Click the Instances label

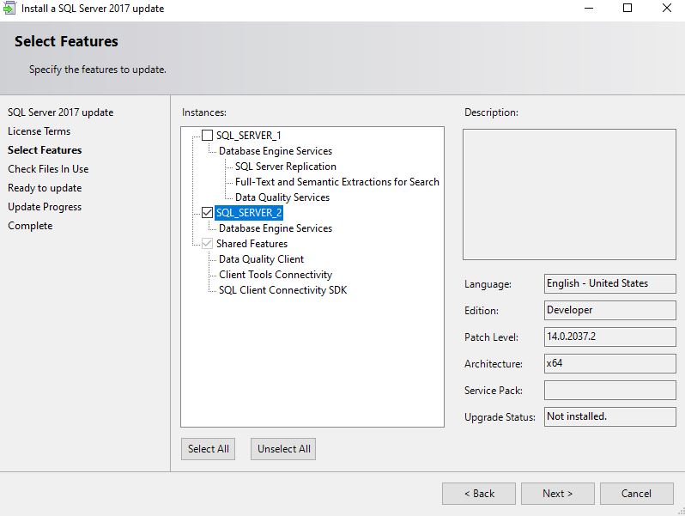204,112
